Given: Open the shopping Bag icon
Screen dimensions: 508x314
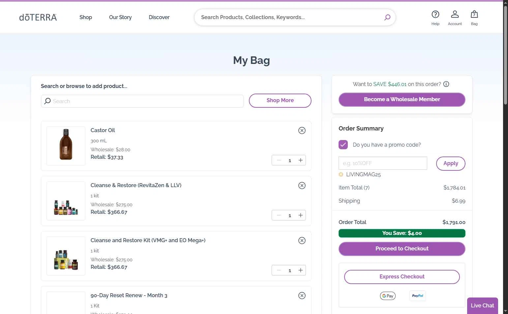Looking at the screenshot, I should pos(474,18).
